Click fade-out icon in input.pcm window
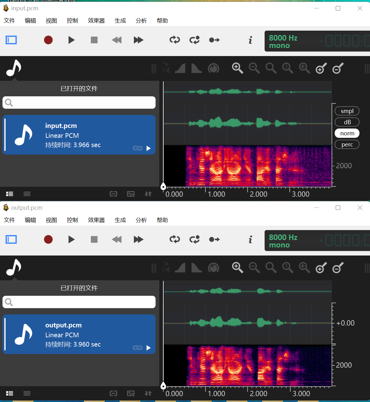 197,68
